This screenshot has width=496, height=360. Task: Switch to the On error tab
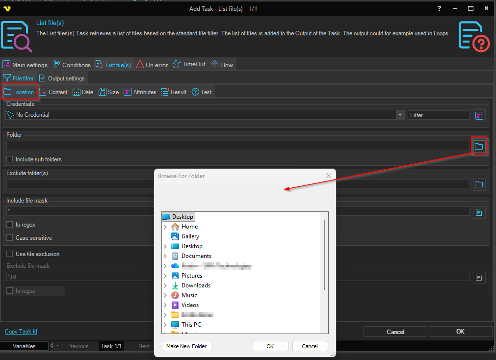(152, 65)
